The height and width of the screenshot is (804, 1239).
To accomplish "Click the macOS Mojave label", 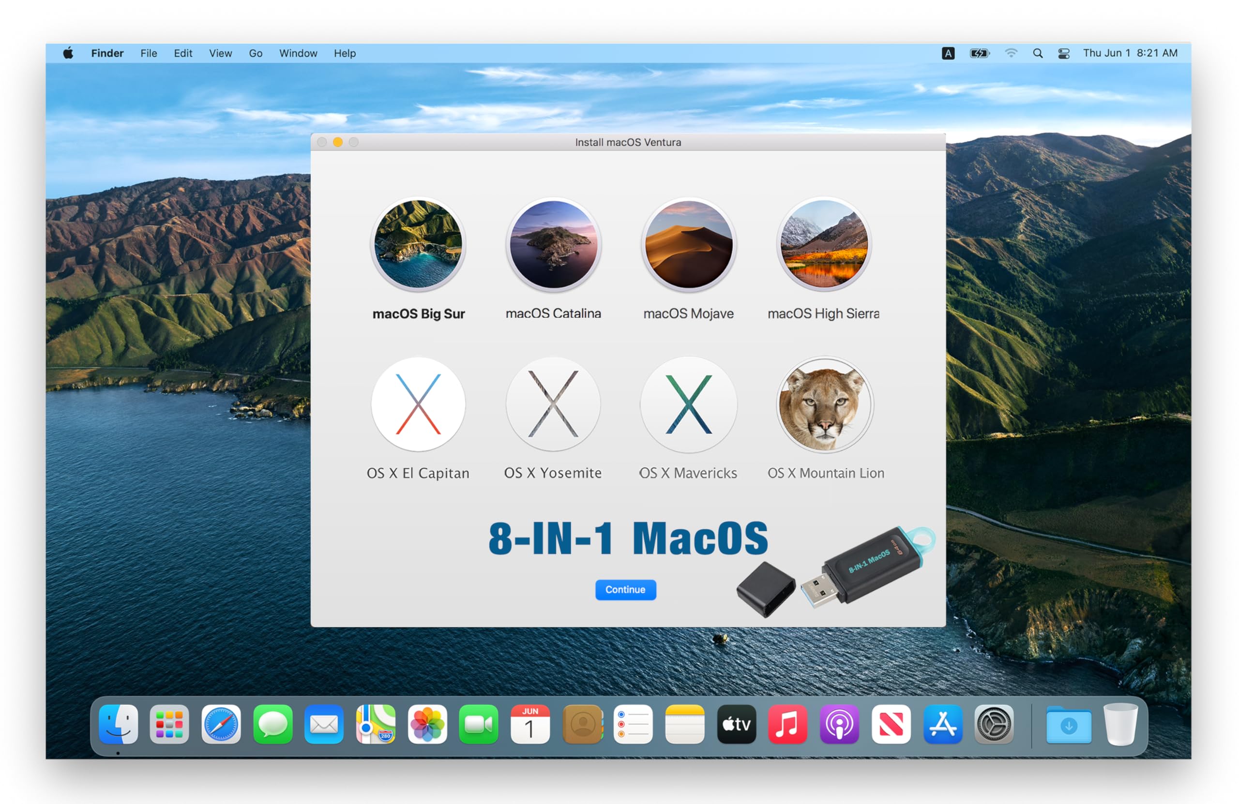I will [688, 313].
